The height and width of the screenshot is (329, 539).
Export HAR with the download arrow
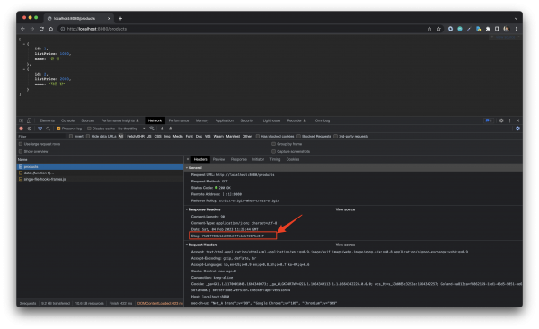pyautogui.click(x=170, y=129)
